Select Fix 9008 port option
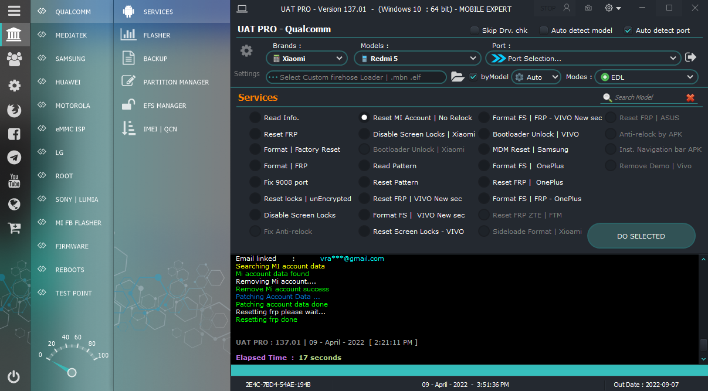The height and width of the screenshot is (391, 708). [x=255, y=182]
